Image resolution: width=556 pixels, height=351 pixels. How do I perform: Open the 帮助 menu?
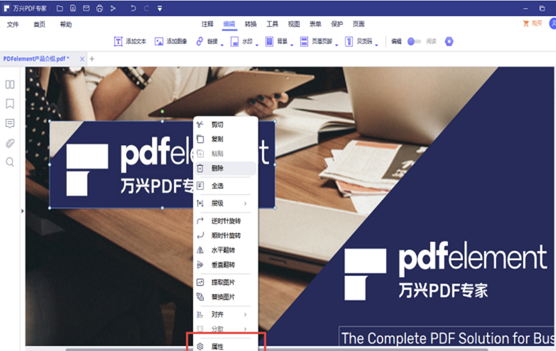tap(66, 25)
